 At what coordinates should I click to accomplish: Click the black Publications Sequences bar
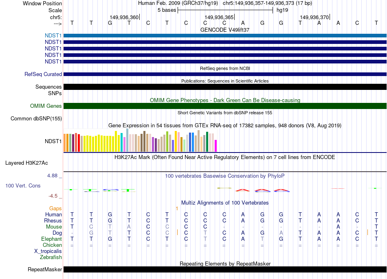[x=225, y=87]
